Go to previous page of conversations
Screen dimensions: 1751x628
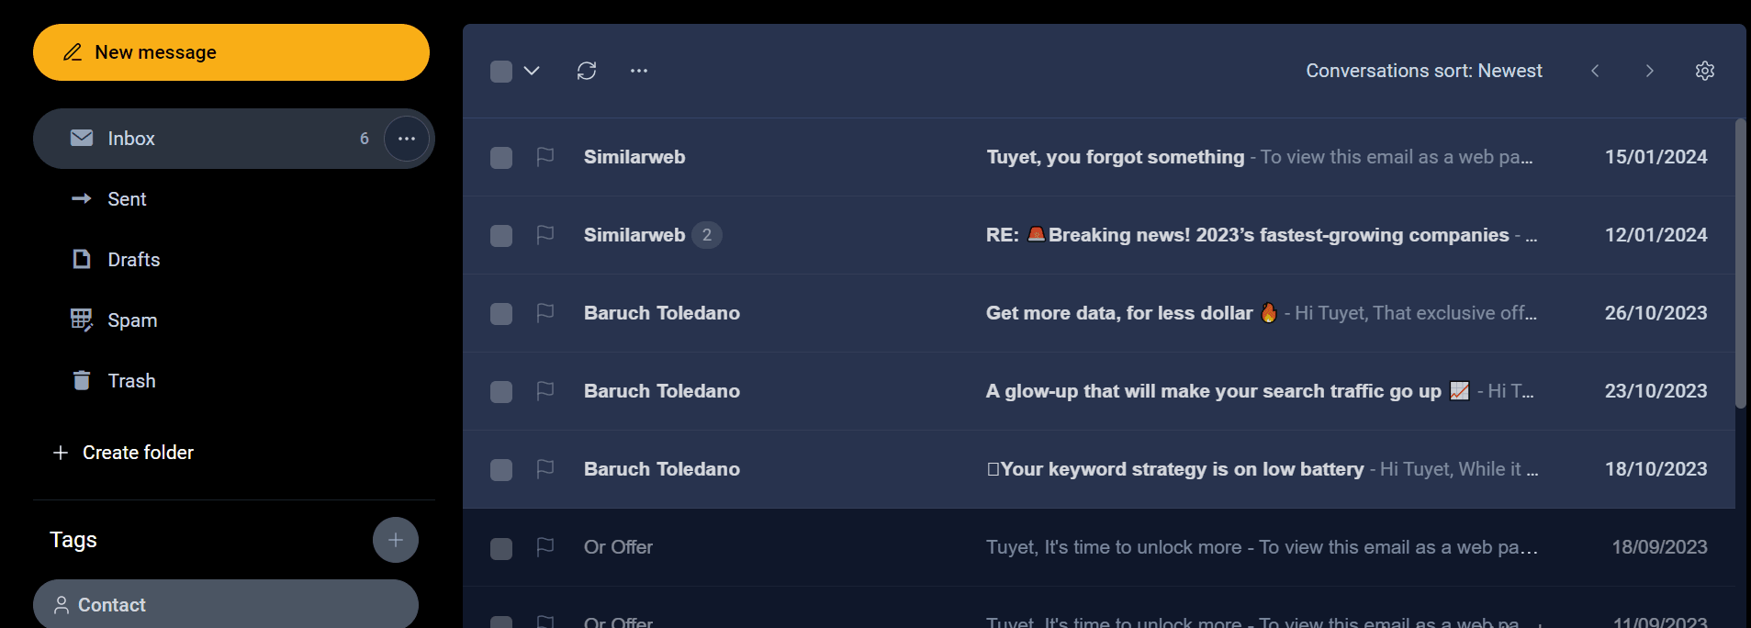(1595, 71)
